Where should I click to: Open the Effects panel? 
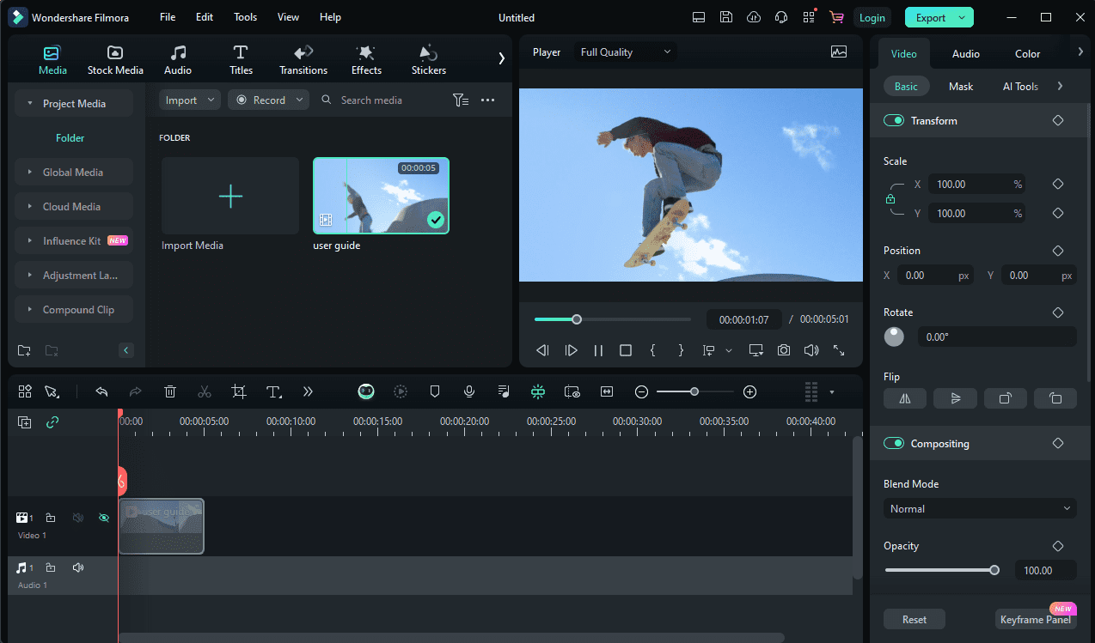(x=365, y=58)
